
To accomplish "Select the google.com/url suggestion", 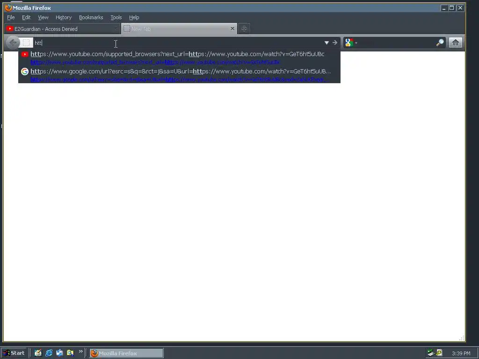I will click(x=179, y=75).
